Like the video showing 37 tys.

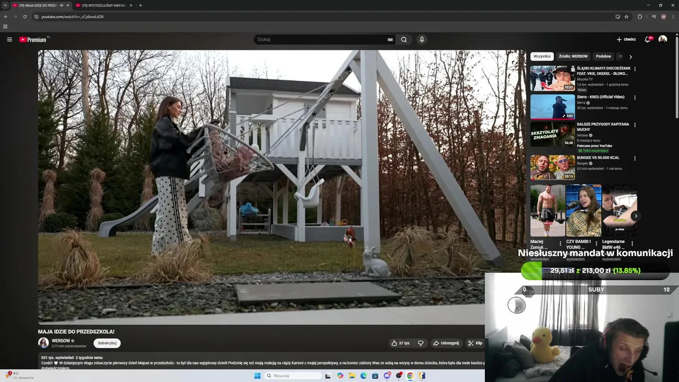(401, 343)
